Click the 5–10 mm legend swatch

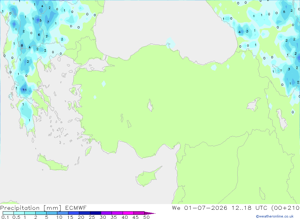click(52, 213)
